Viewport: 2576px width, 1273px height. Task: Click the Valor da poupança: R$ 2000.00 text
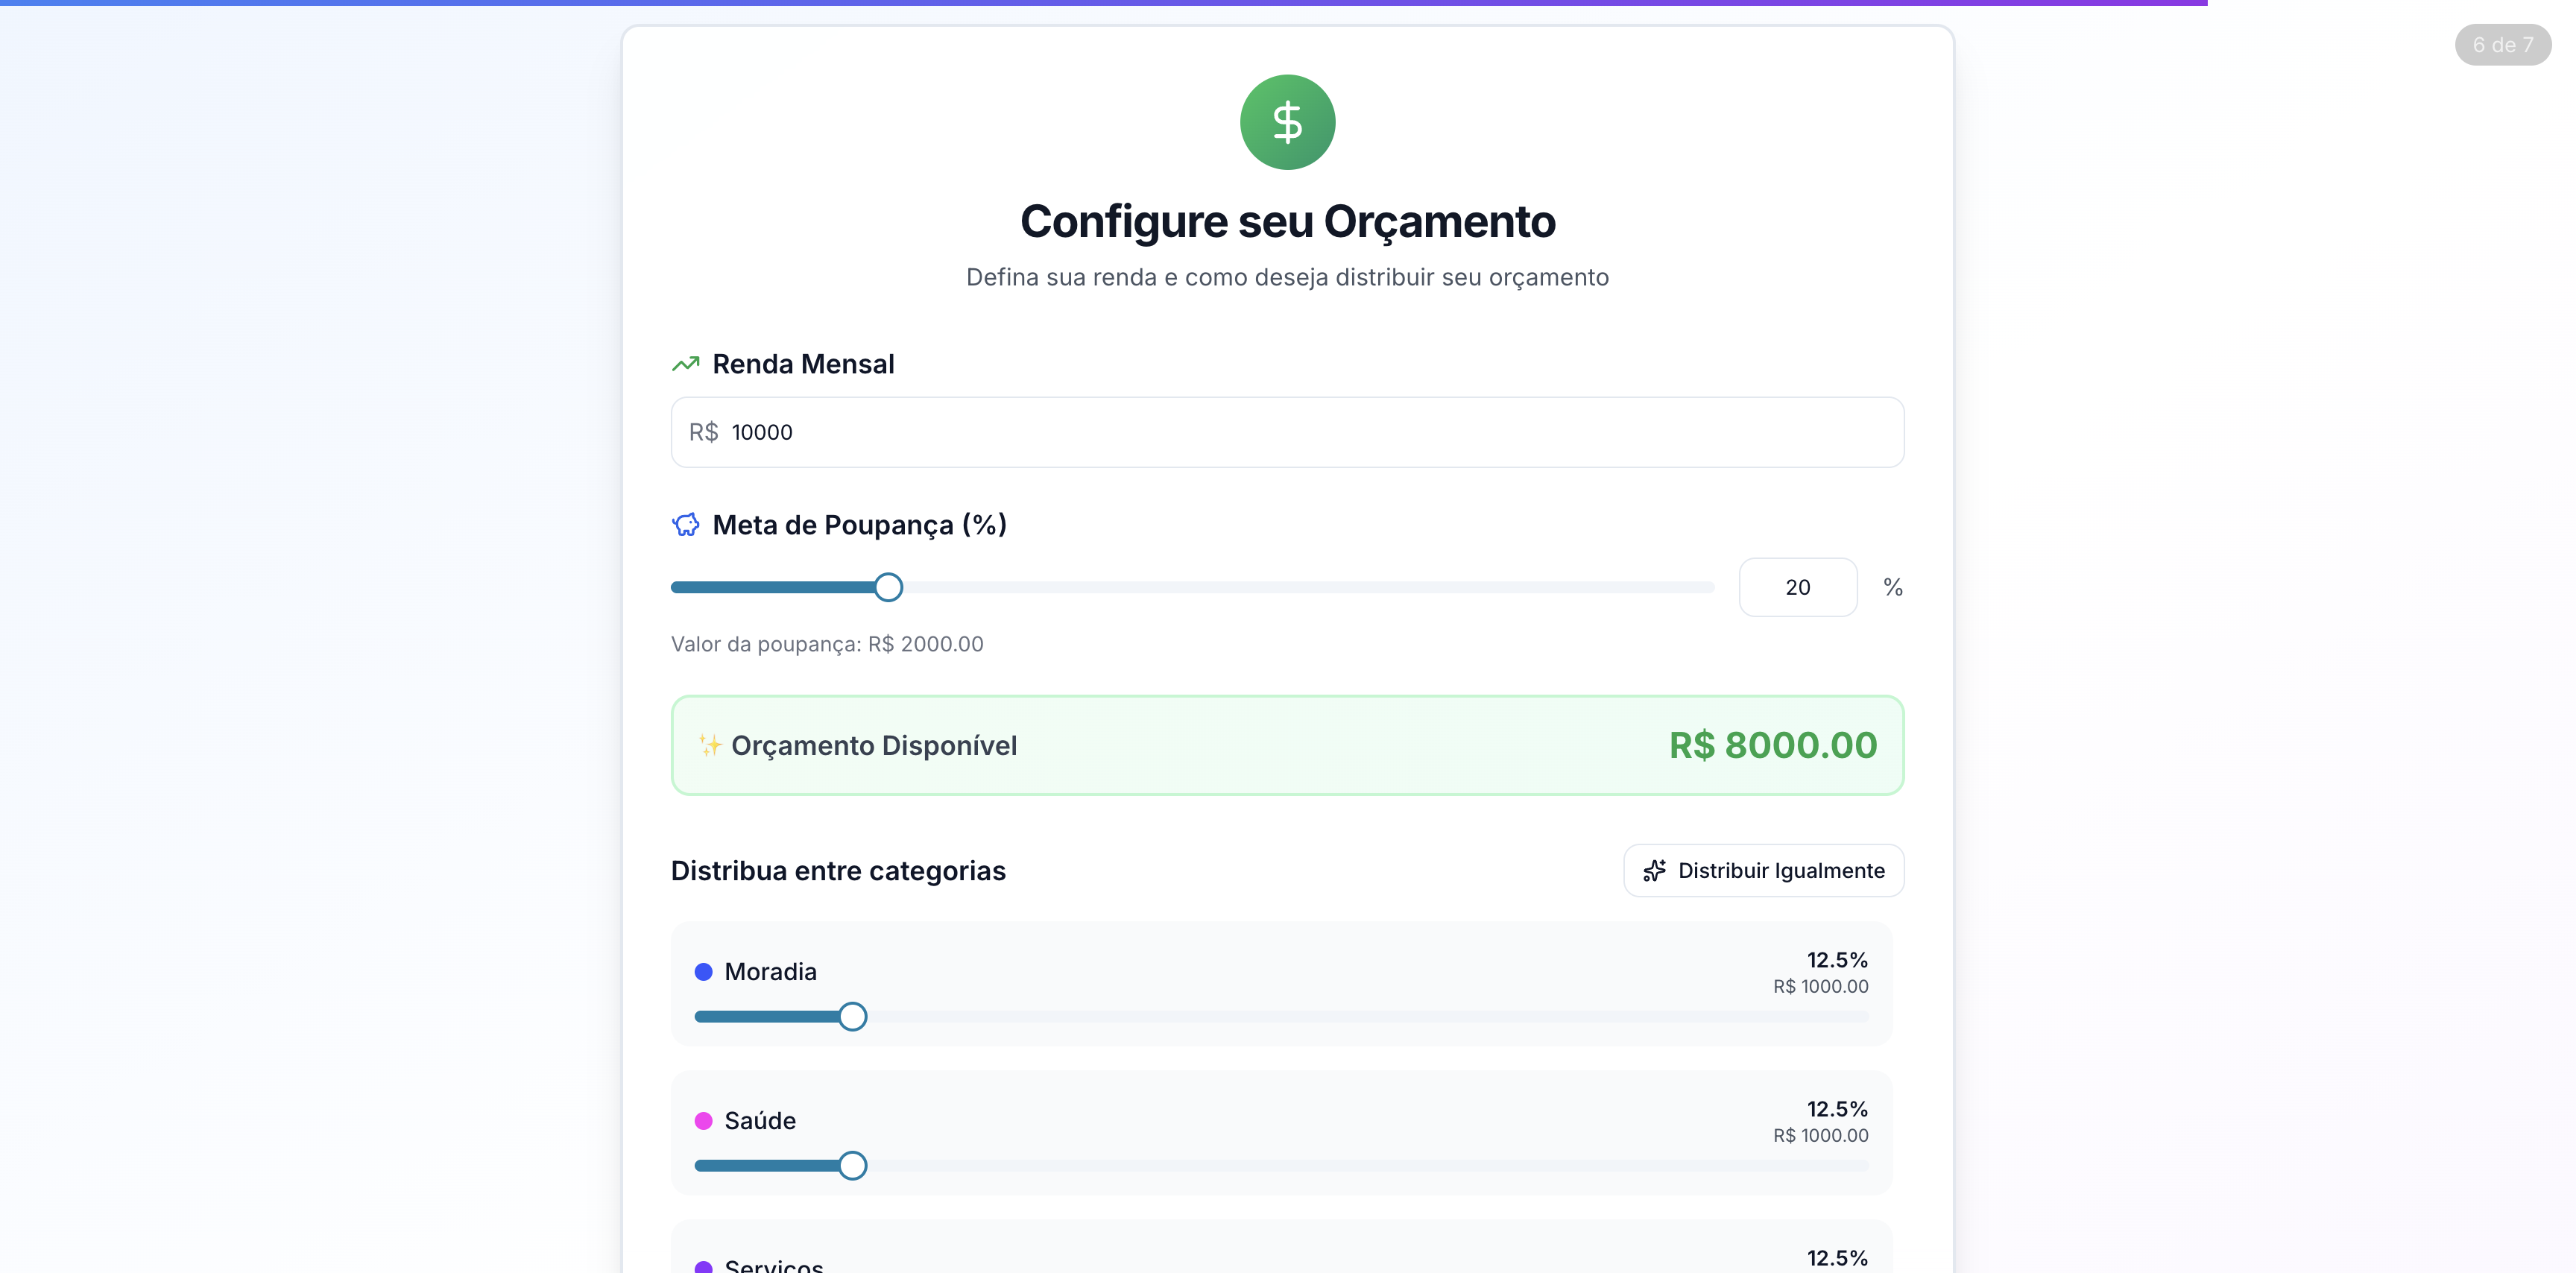point(827,644)
